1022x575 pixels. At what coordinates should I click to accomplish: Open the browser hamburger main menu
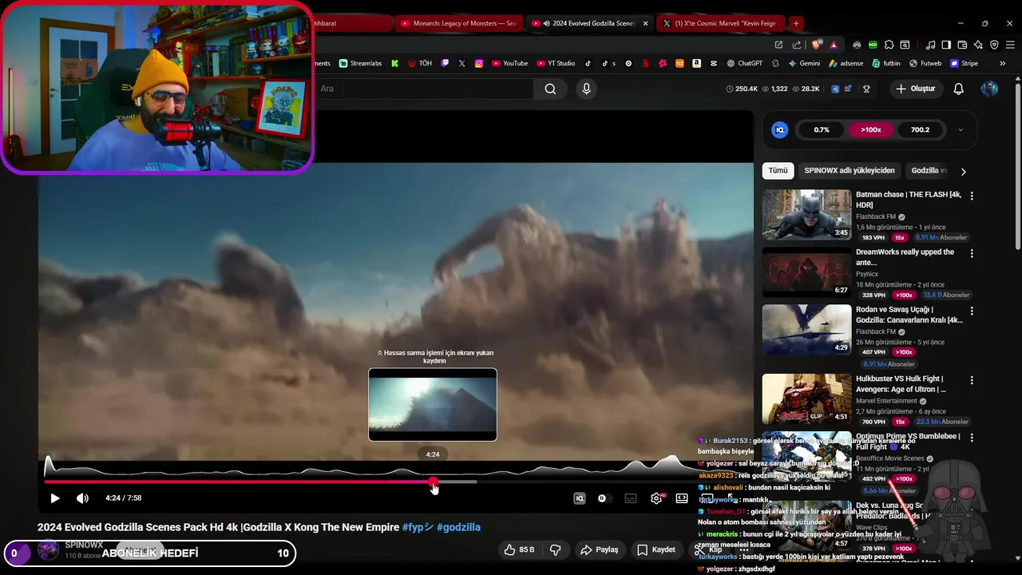1009,45
